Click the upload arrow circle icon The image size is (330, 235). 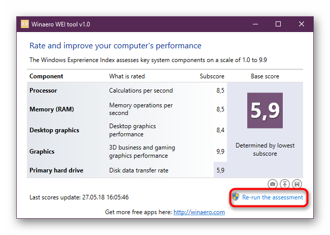285,184
